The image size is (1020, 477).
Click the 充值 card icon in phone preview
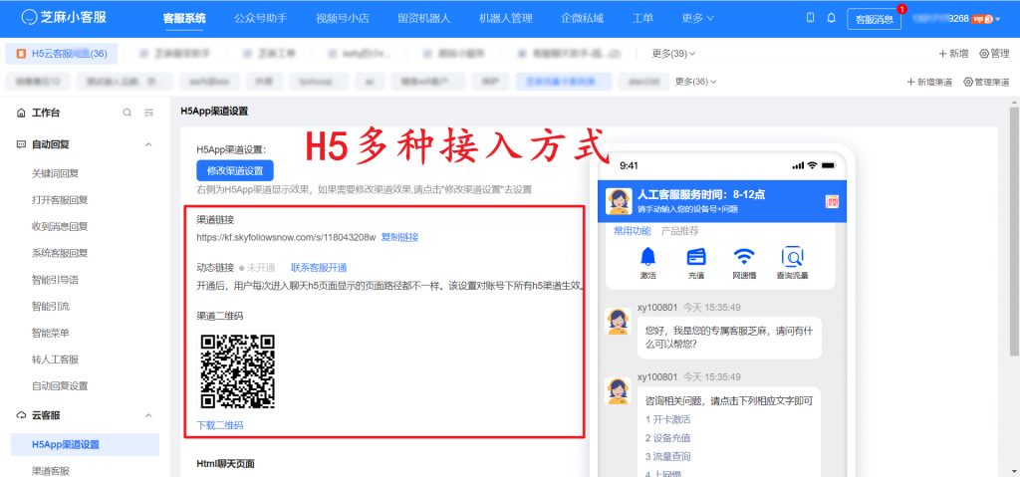(x=696, y=256)
